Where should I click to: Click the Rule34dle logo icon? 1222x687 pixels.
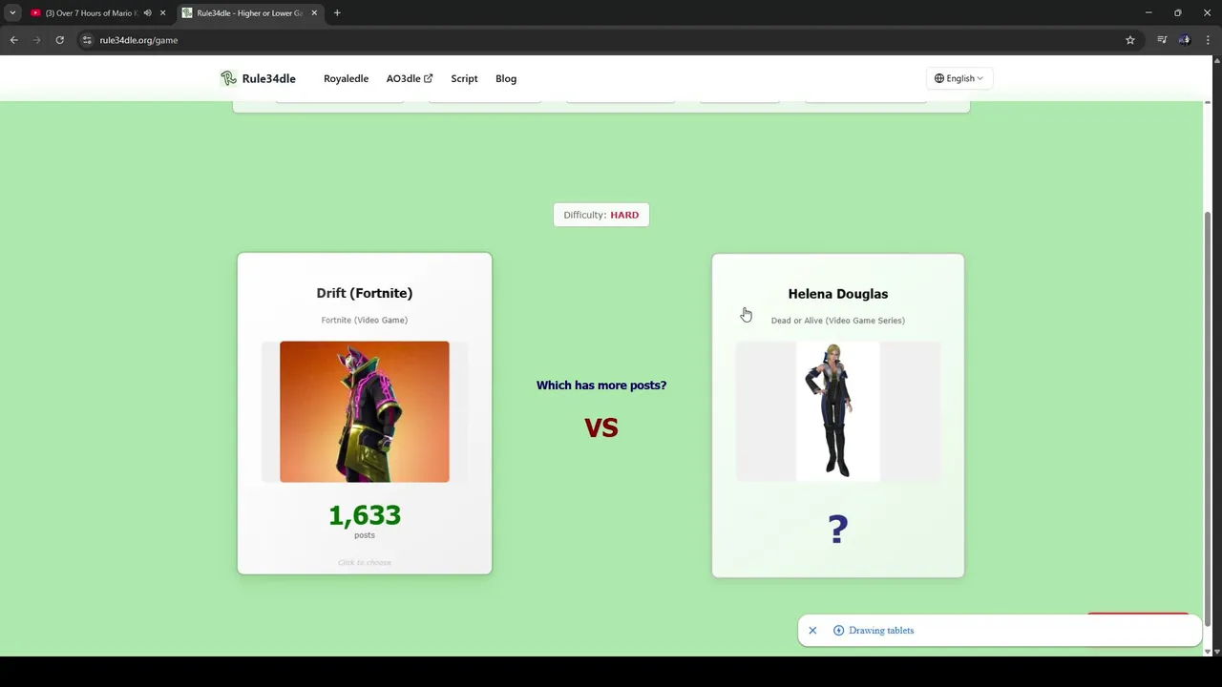pos(228,78)
